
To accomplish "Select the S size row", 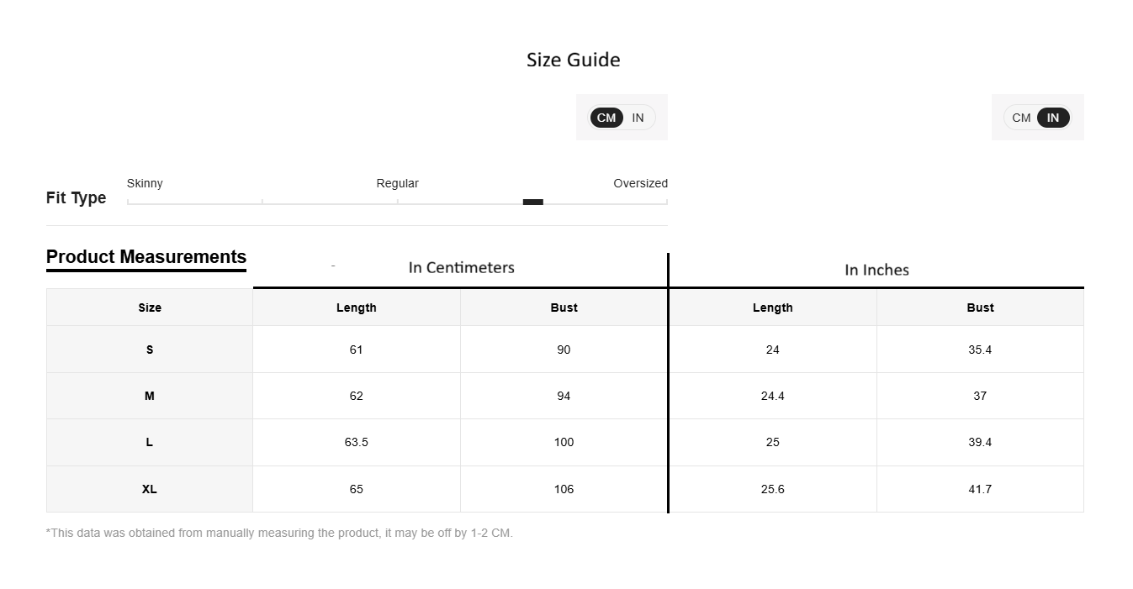I will pyautogui.click(x=565, y=350).
